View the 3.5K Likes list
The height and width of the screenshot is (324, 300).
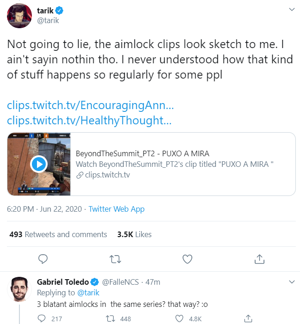[x=135, y=234]
